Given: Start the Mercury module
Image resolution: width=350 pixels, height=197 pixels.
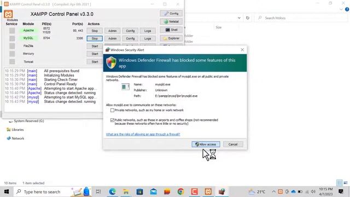Looking at the screenshot, I should 95,54.
